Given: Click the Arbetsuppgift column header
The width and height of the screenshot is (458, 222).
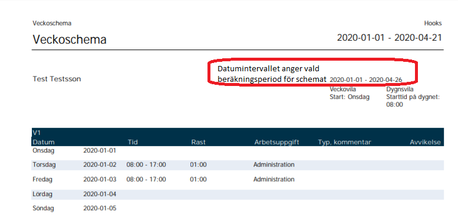Looking at the screenshot, I should pos(276,142).
